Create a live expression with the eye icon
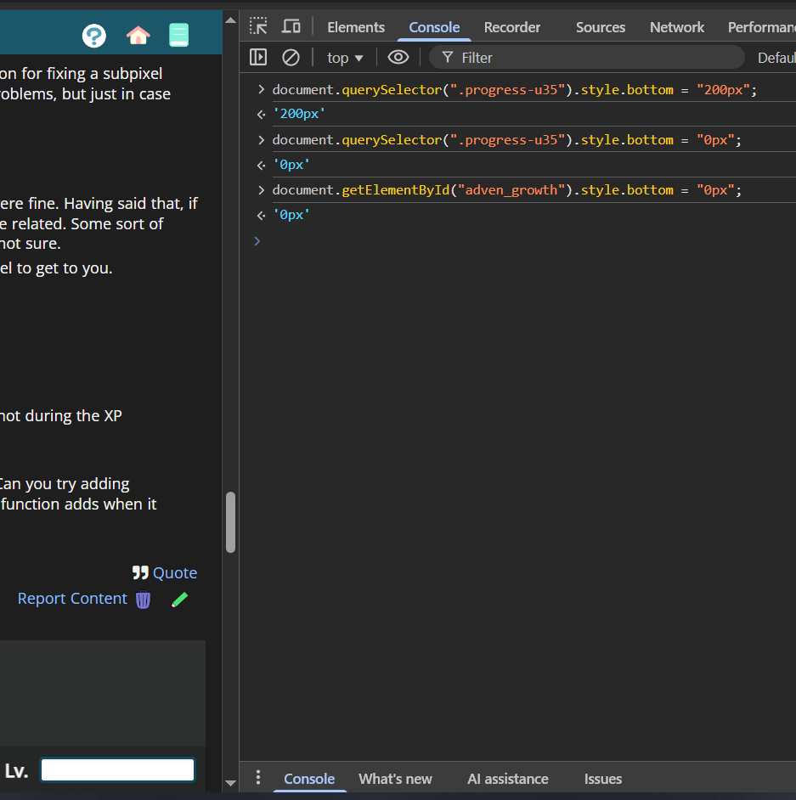 (398, 58)
